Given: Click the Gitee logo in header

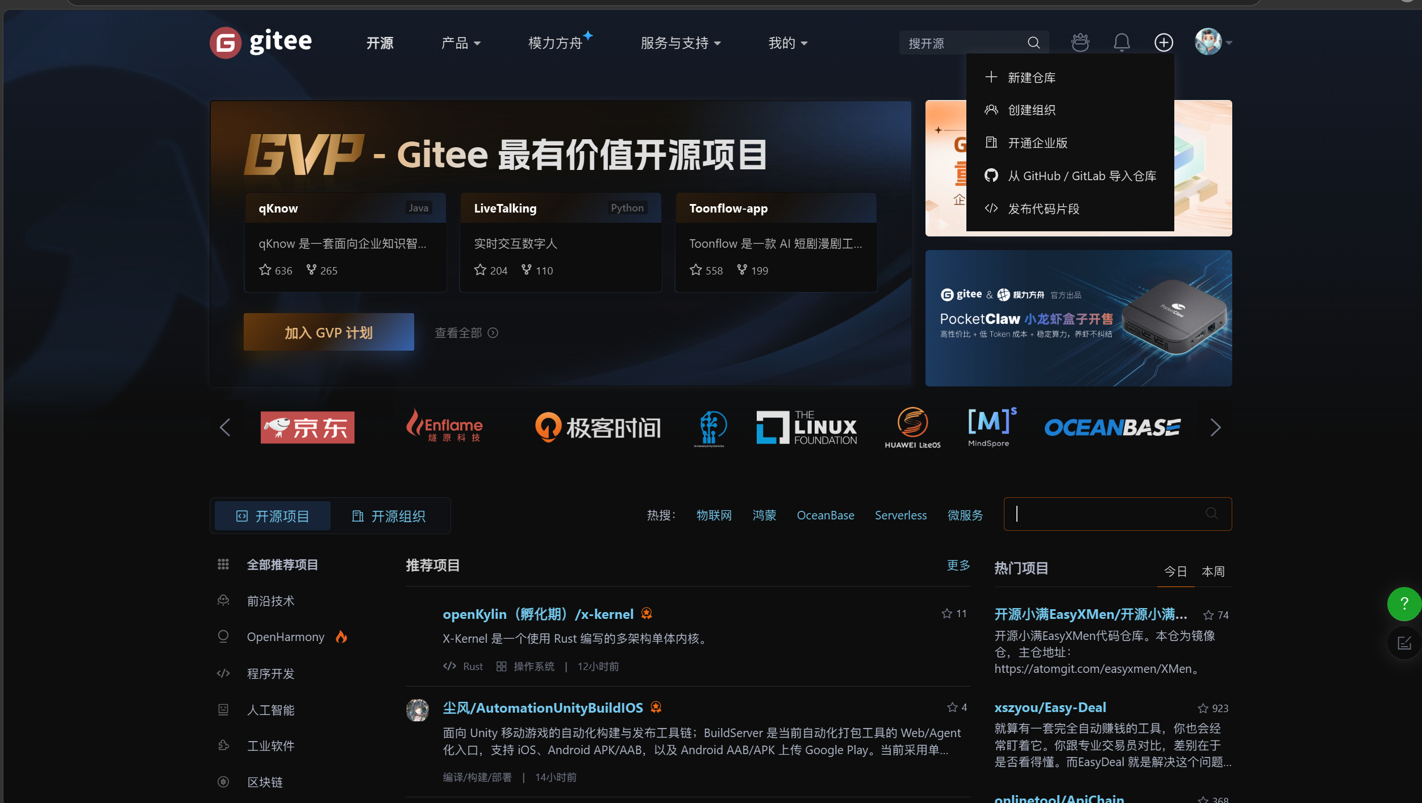Looking at the screenshot, I should pos(261,42).
